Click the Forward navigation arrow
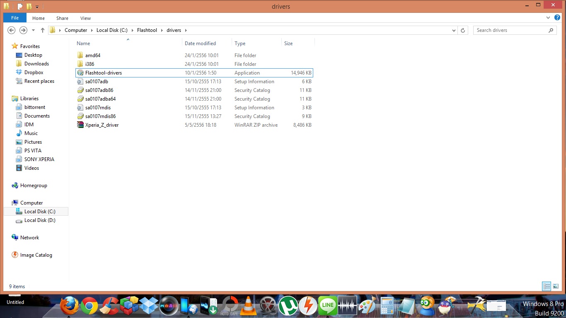This screenshot has height=318, width=566. click(x=24, y=30)
